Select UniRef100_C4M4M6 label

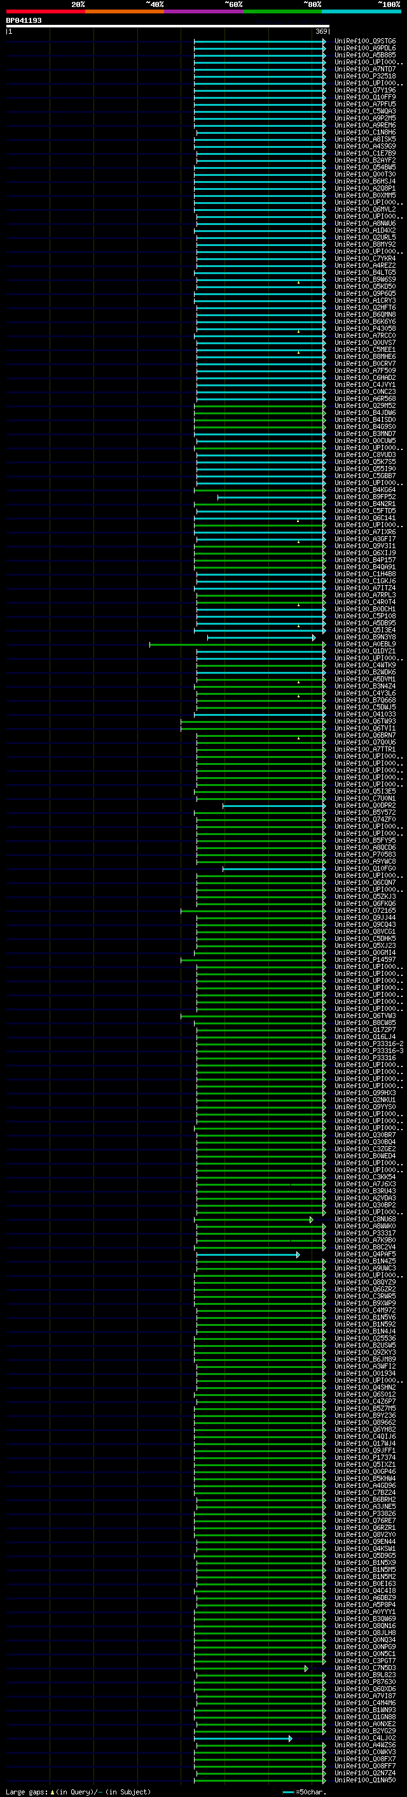[x=364, y=1703]
